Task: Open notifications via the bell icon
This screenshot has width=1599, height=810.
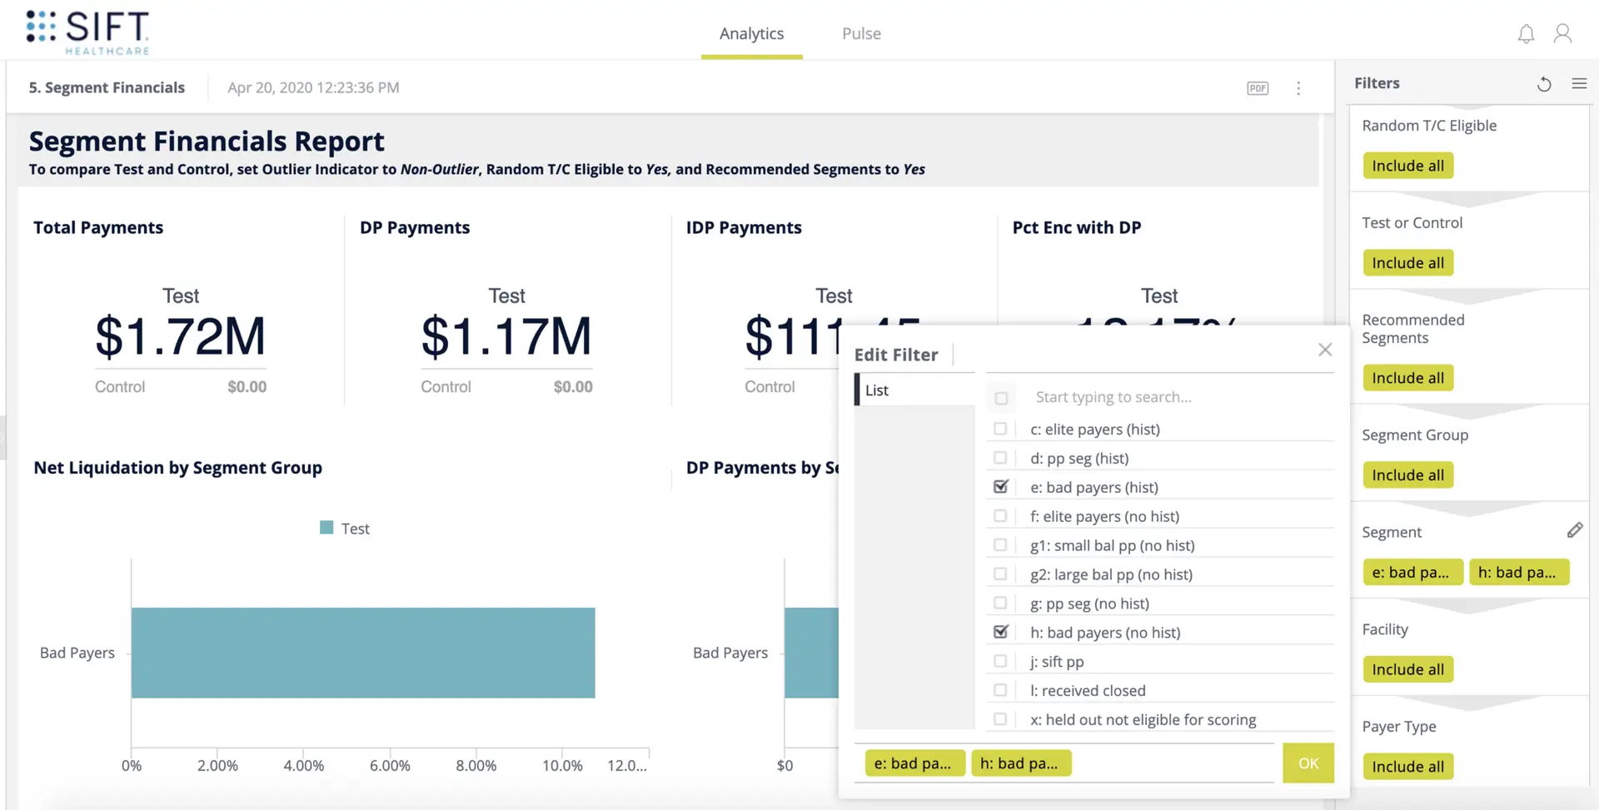Action: 1527,33
